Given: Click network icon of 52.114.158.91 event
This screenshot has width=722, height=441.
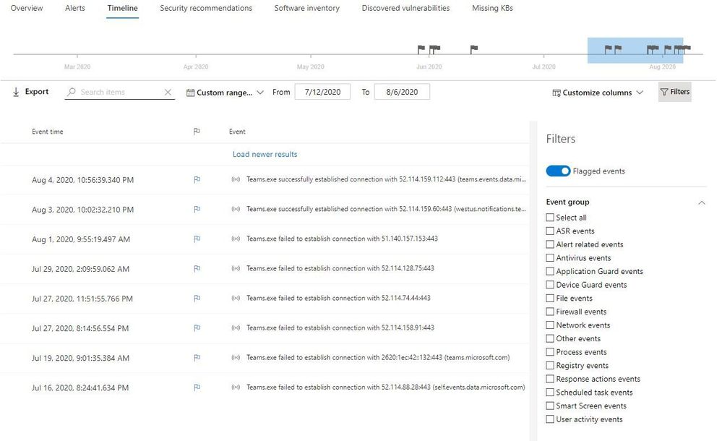Looking at the screenshot, I should 236,327.
